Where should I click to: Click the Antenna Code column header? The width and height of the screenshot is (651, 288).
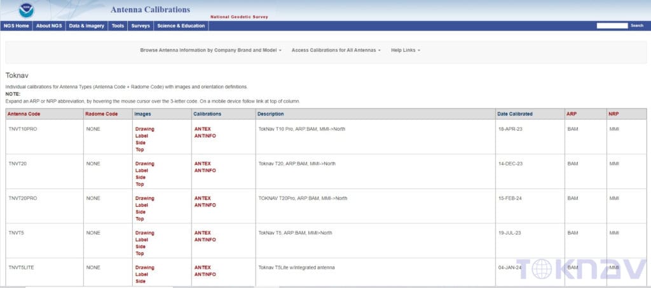(x=24, y=114)
